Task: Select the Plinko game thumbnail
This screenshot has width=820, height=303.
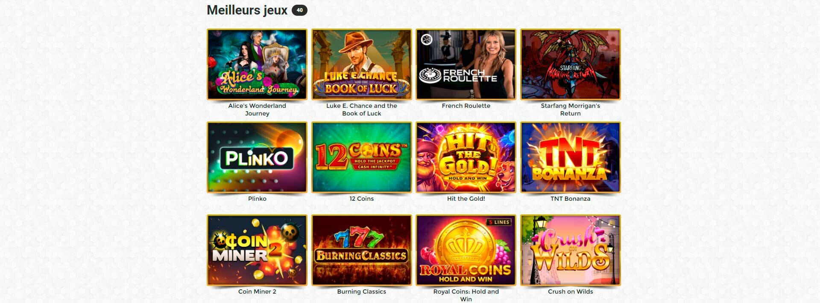Action: point(257,157)
